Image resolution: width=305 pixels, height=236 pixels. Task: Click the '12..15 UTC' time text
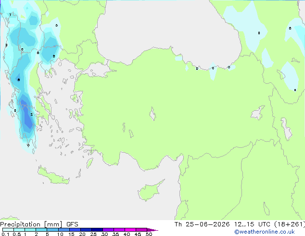(252, 224)
